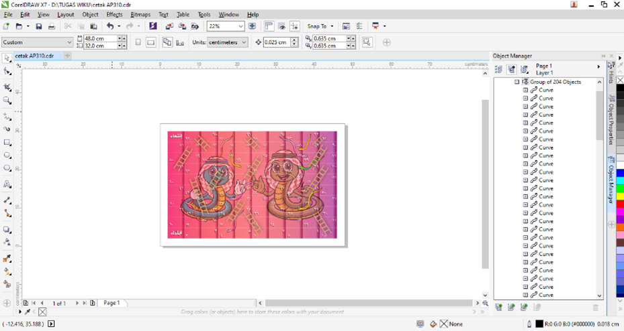
Task: Set page orientation to Portrait
Action: tap(138, 42)
